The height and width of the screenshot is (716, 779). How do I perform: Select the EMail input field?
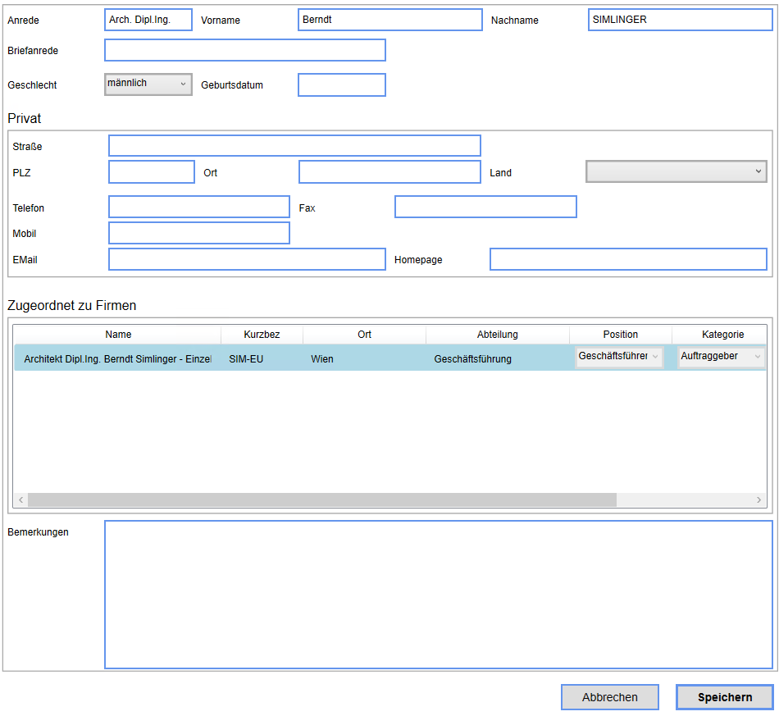(247, 259)
